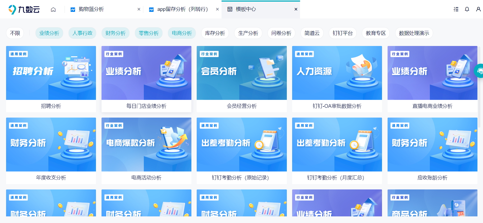Toggle the 业绩分析 filter tag
The width and height of the screenshot is (483, 223).
point(49,33)
